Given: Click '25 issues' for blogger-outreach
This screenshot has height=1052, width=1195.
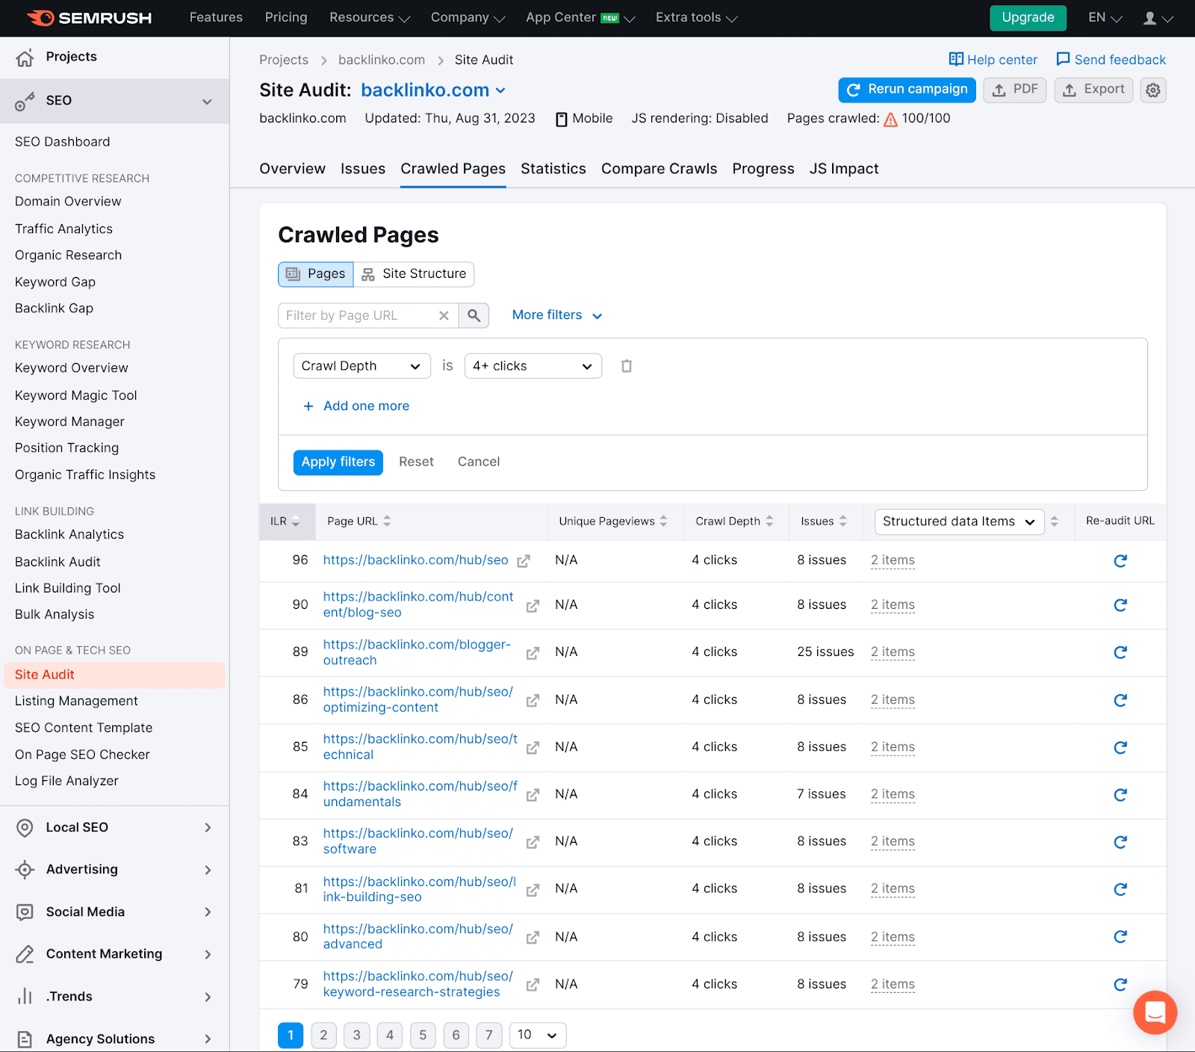Looking at the screenshot, I should point(825,652).
